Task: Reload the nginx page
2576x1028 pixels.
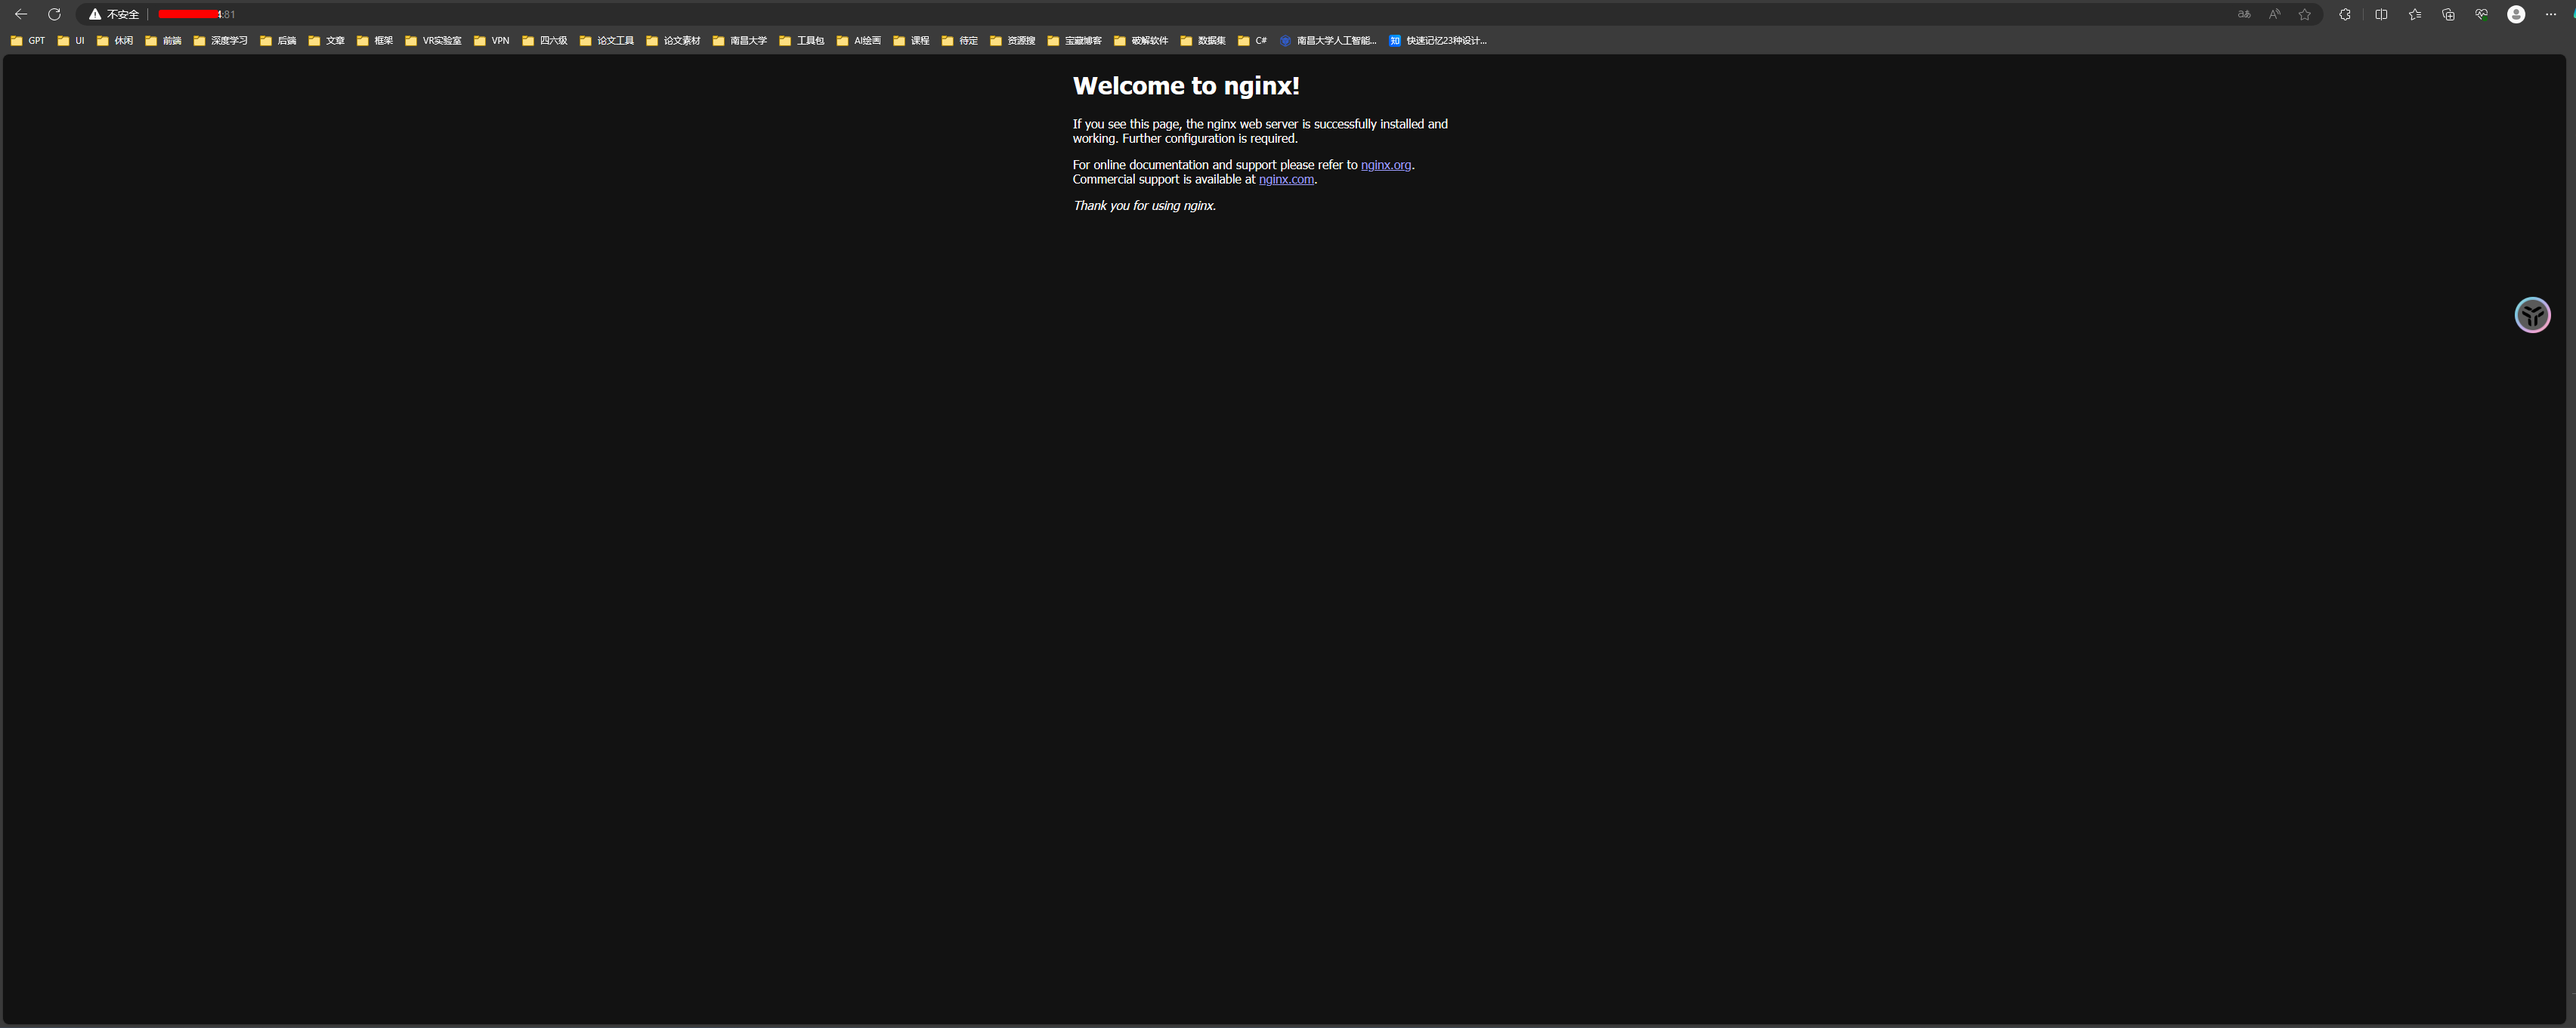Action: pos(54,14)
